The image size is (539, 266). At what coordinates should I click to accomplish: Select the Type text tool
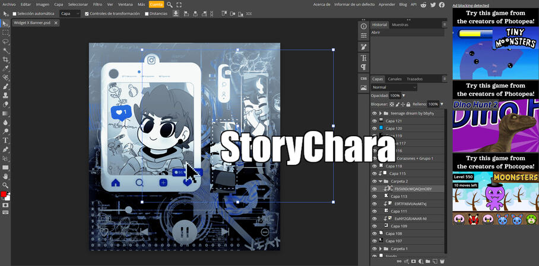(5, 140)
